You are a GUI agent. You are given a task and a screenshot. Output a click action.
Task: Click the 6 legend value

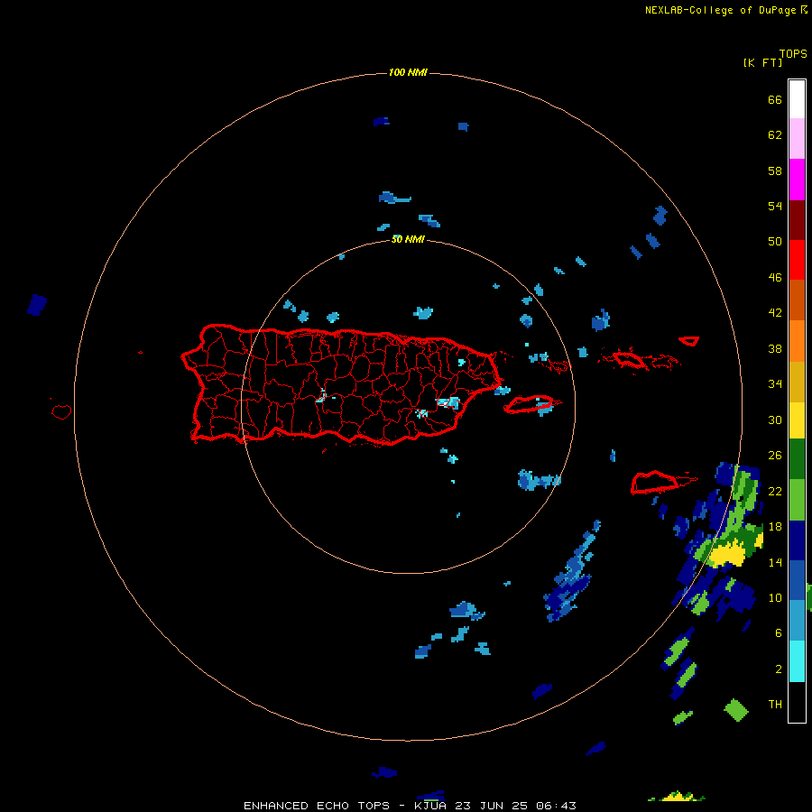[778, 633]
